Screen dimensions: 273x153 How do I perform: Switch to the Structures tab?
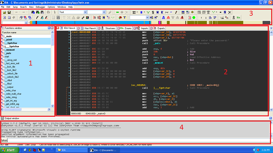point(108,28)
